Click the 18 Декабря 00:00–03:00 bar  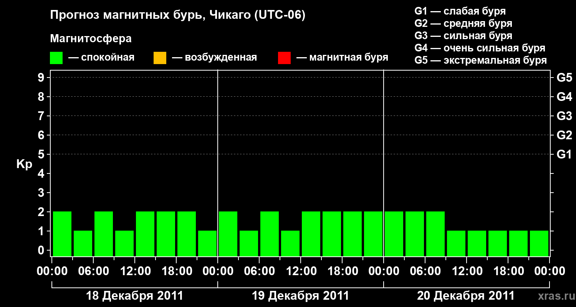click(62, 234)
